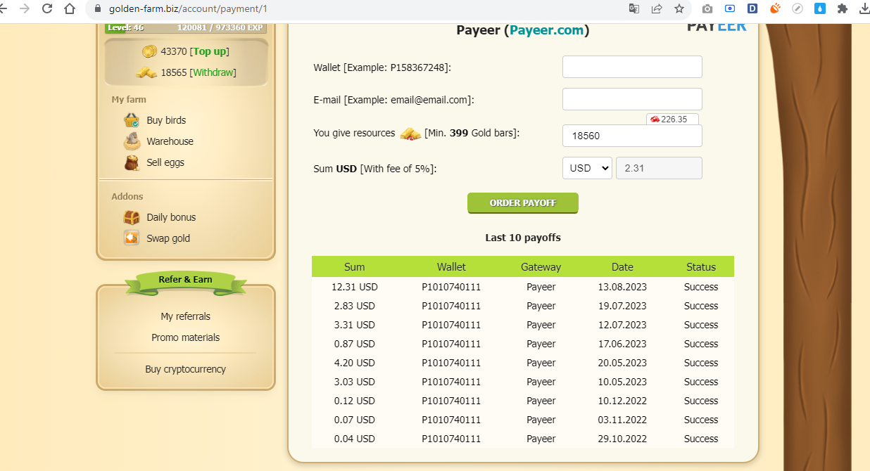
Task: Click the date 03.11.2022
Action: [x=622, y=420]
